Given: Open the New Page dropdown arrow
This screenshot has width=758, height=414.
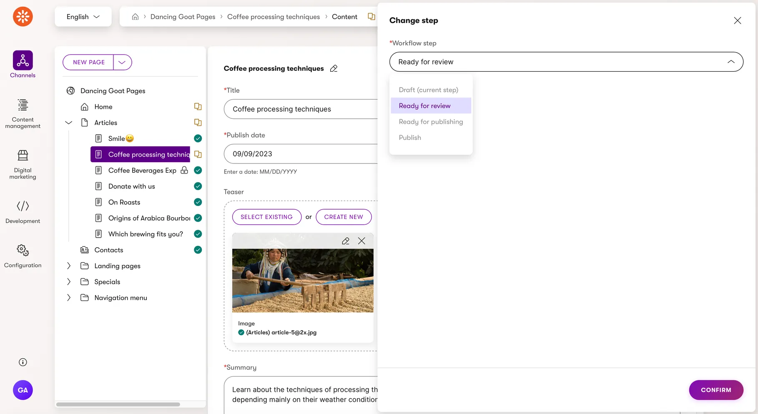Looking at the screenshot, I should (x=122, y=62).
